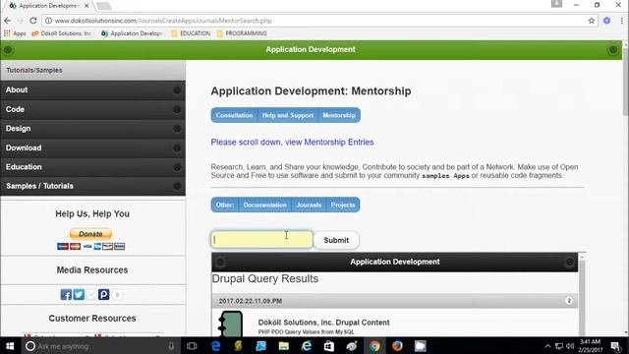Expand the 2017.02.22.11.09.PM entry
629x354 pixels.
(x=395, y=301)
